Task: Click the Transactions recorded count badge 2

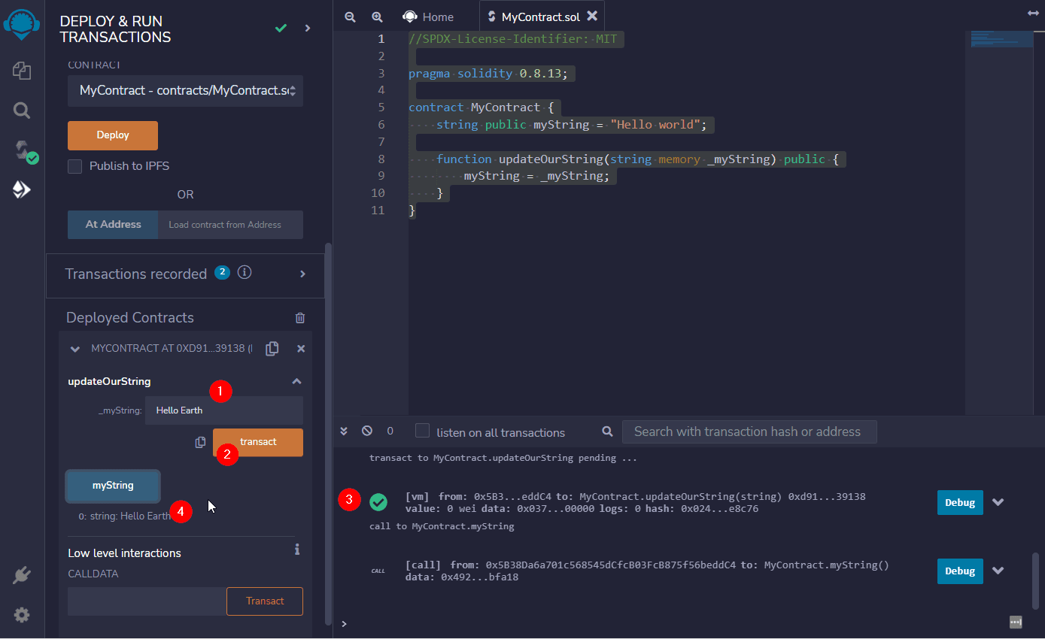Action: tap(222, 272)
